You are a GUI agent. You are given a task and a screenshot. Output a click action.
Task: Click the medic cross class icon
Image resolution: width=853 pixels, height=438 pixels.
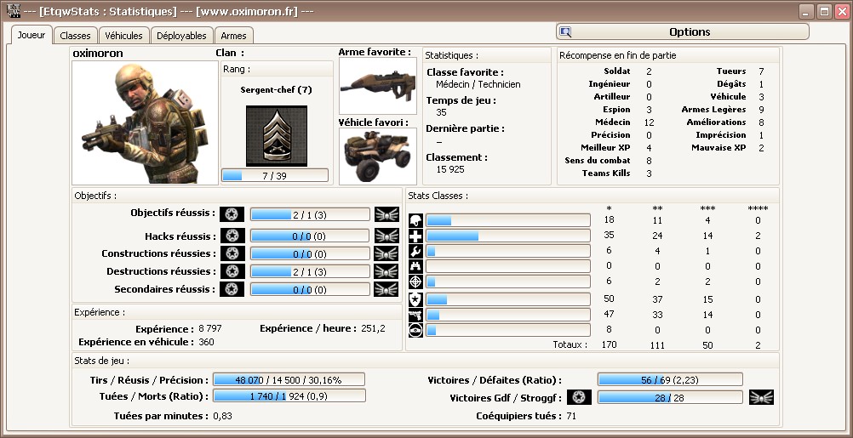[415, 236]
